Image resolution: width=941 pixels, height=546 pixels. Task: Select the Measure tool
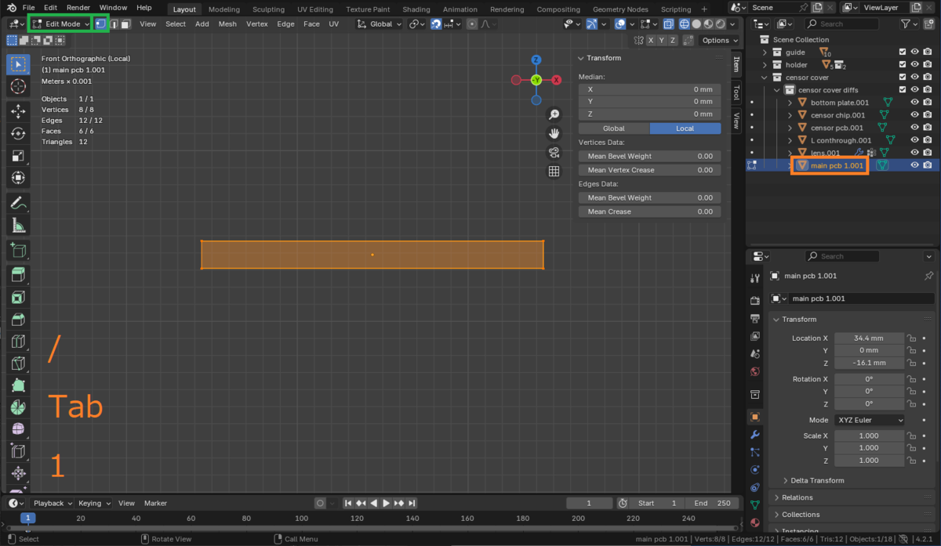tap(17, 226)
